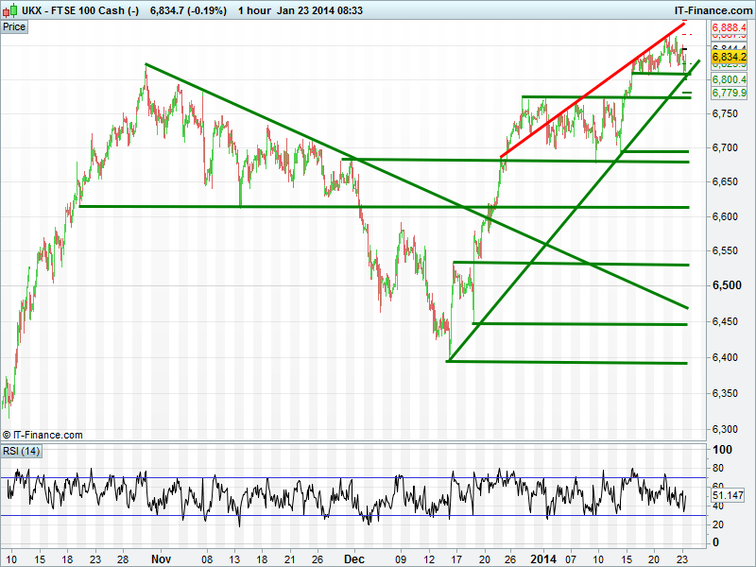Select the yellow 6,834.2 current price tag
Screen dimensions: 756x567
[729, 57]
